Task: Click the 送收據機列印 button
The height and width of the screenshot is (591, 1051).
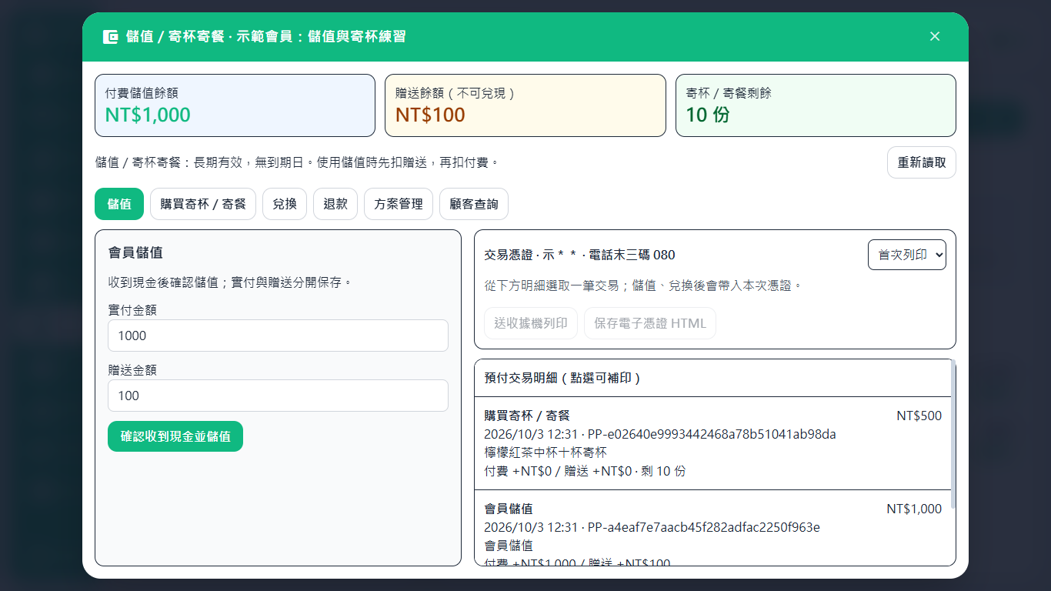Action: [531, 323]
